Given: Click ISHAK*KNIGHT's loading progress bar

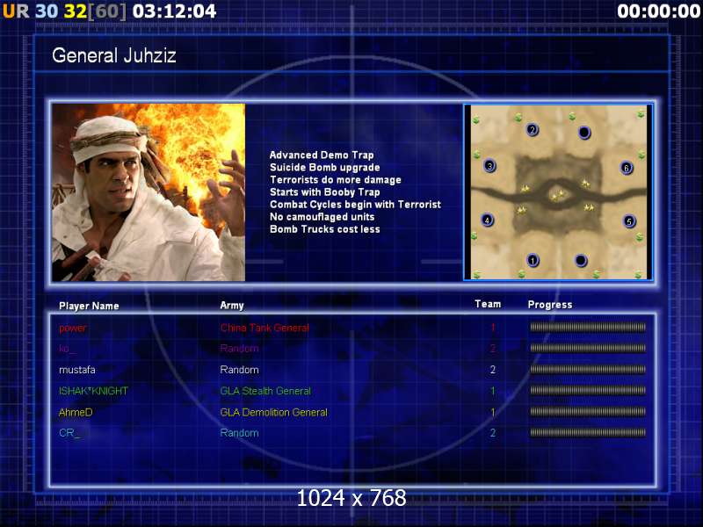Looking at the screenshot, I should tap(588, 390).
